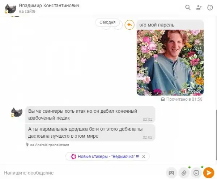The height and width of the screenshot is (179, 217).
Task: Open the sent flower-framed photo
Action: (x=170, y=63)
